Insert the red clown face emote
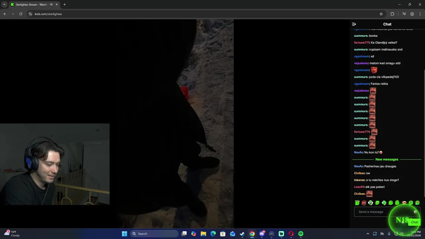The height and width of the screenshot is (239, 425). [x=404, y=202]
